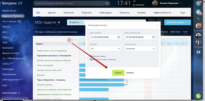This screenshot has height=101, width=205.
Task: Open notifications bell icon
Action: 198,12
